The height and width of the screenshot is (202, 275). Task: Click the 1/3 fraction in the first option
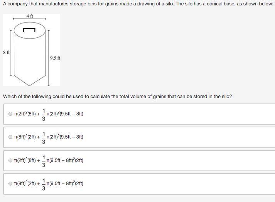click(44, 115)
